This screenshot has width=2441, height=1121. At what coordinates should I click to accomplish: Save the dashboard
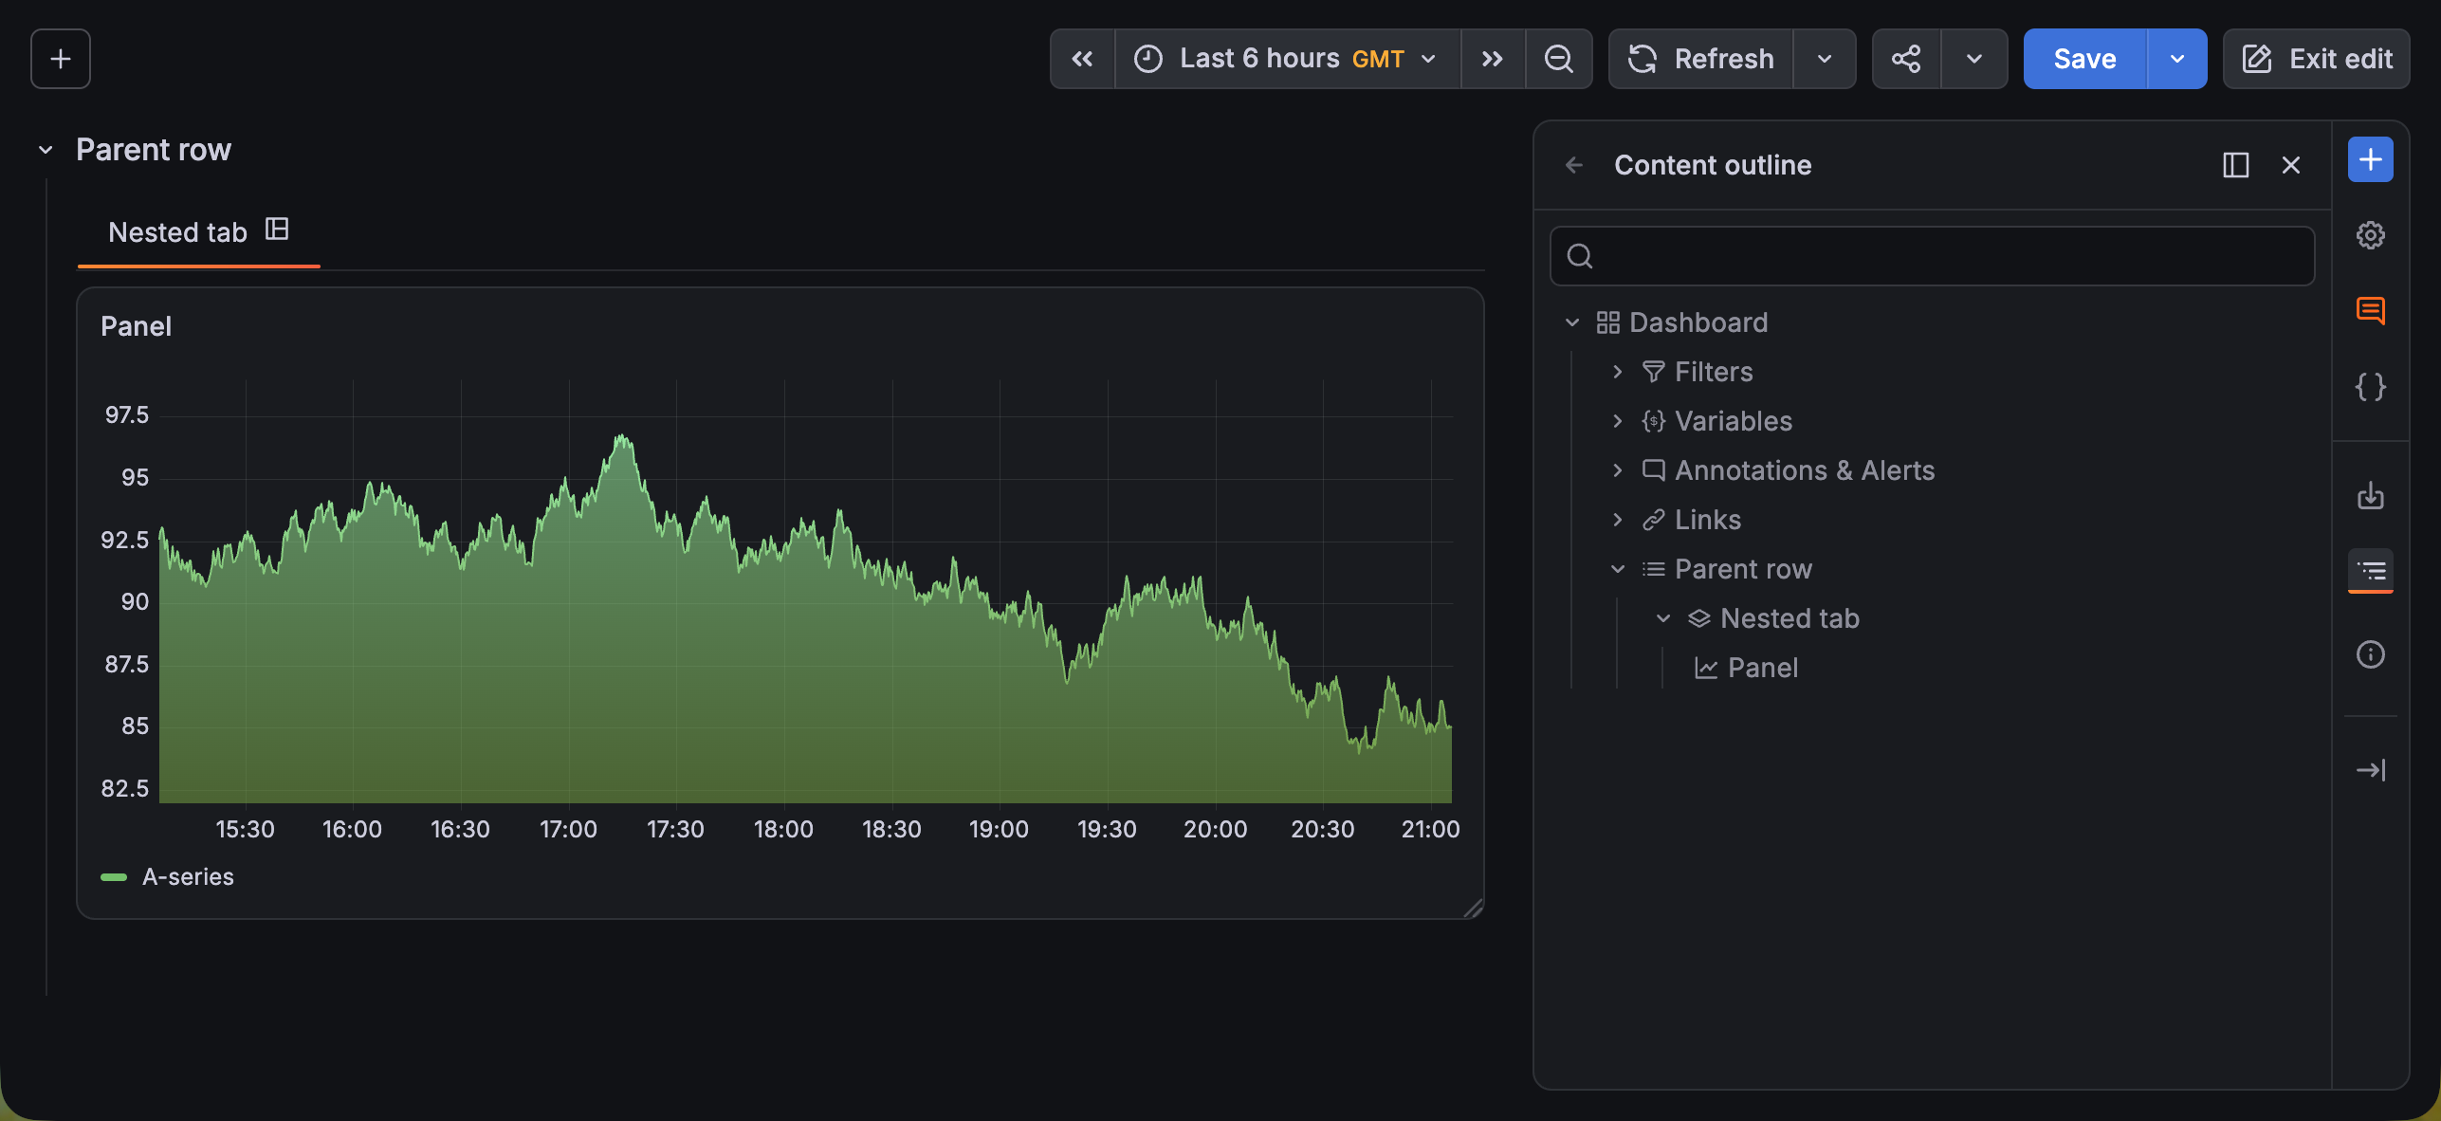click(2084, 59)
